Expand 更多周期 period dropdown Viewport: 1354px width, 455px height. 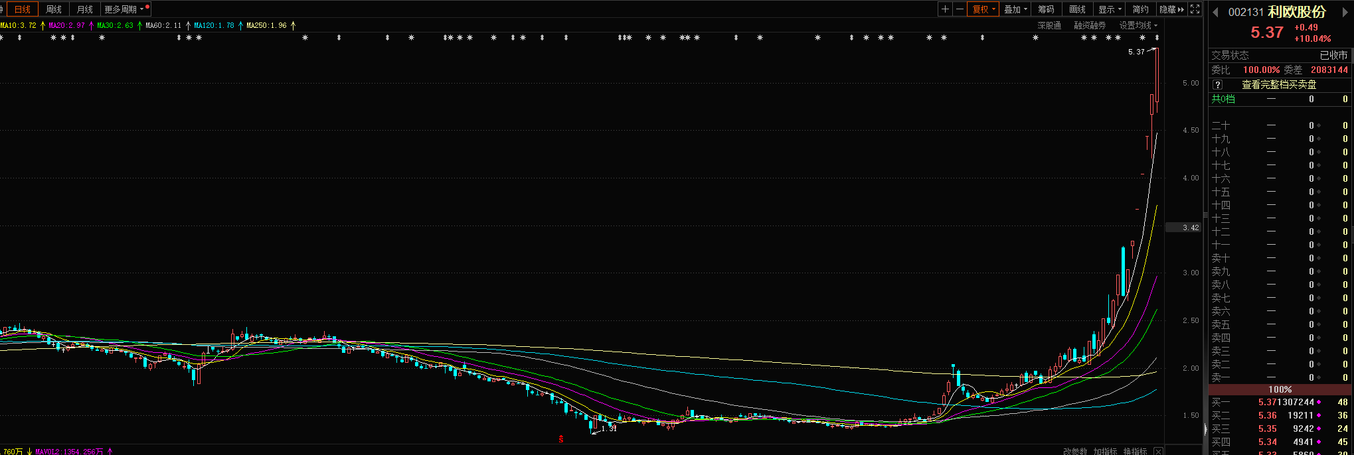124,9
